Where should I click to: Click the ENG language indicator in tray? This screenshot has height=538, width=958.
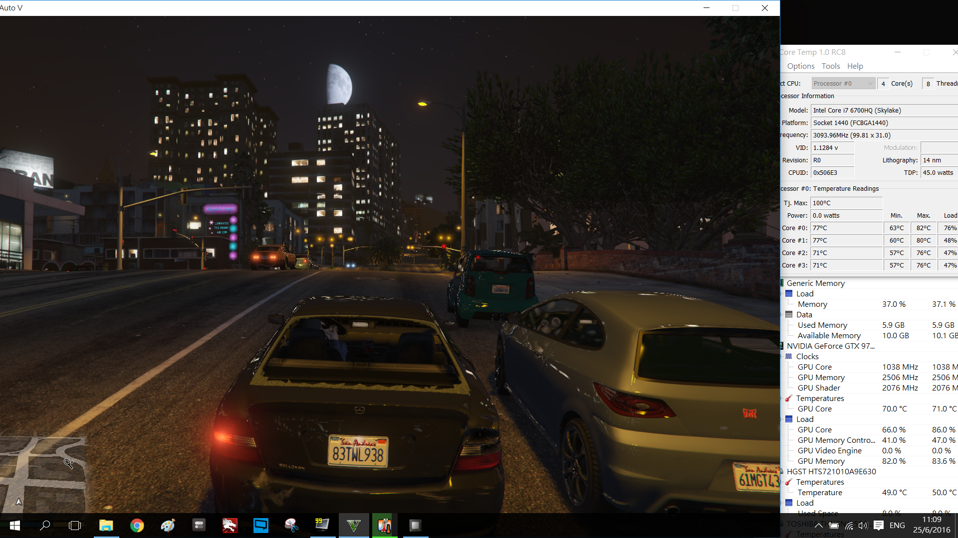pyautogui.click(x=897, y=526)
